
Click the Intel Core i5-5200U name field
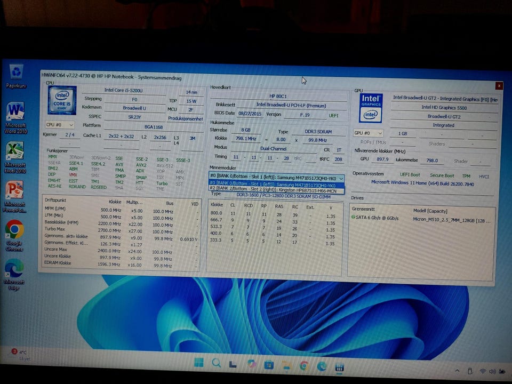123,90
